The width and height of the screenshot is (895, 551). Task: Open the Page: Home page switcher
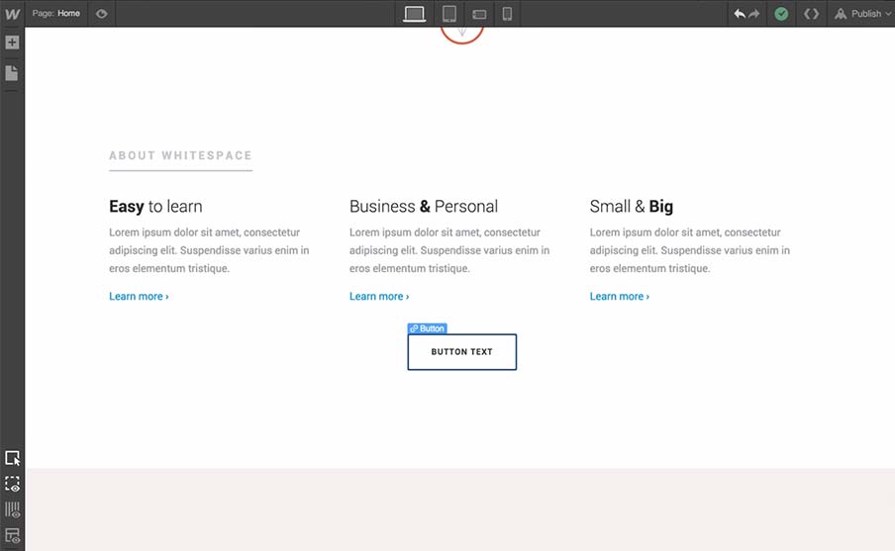55,14
